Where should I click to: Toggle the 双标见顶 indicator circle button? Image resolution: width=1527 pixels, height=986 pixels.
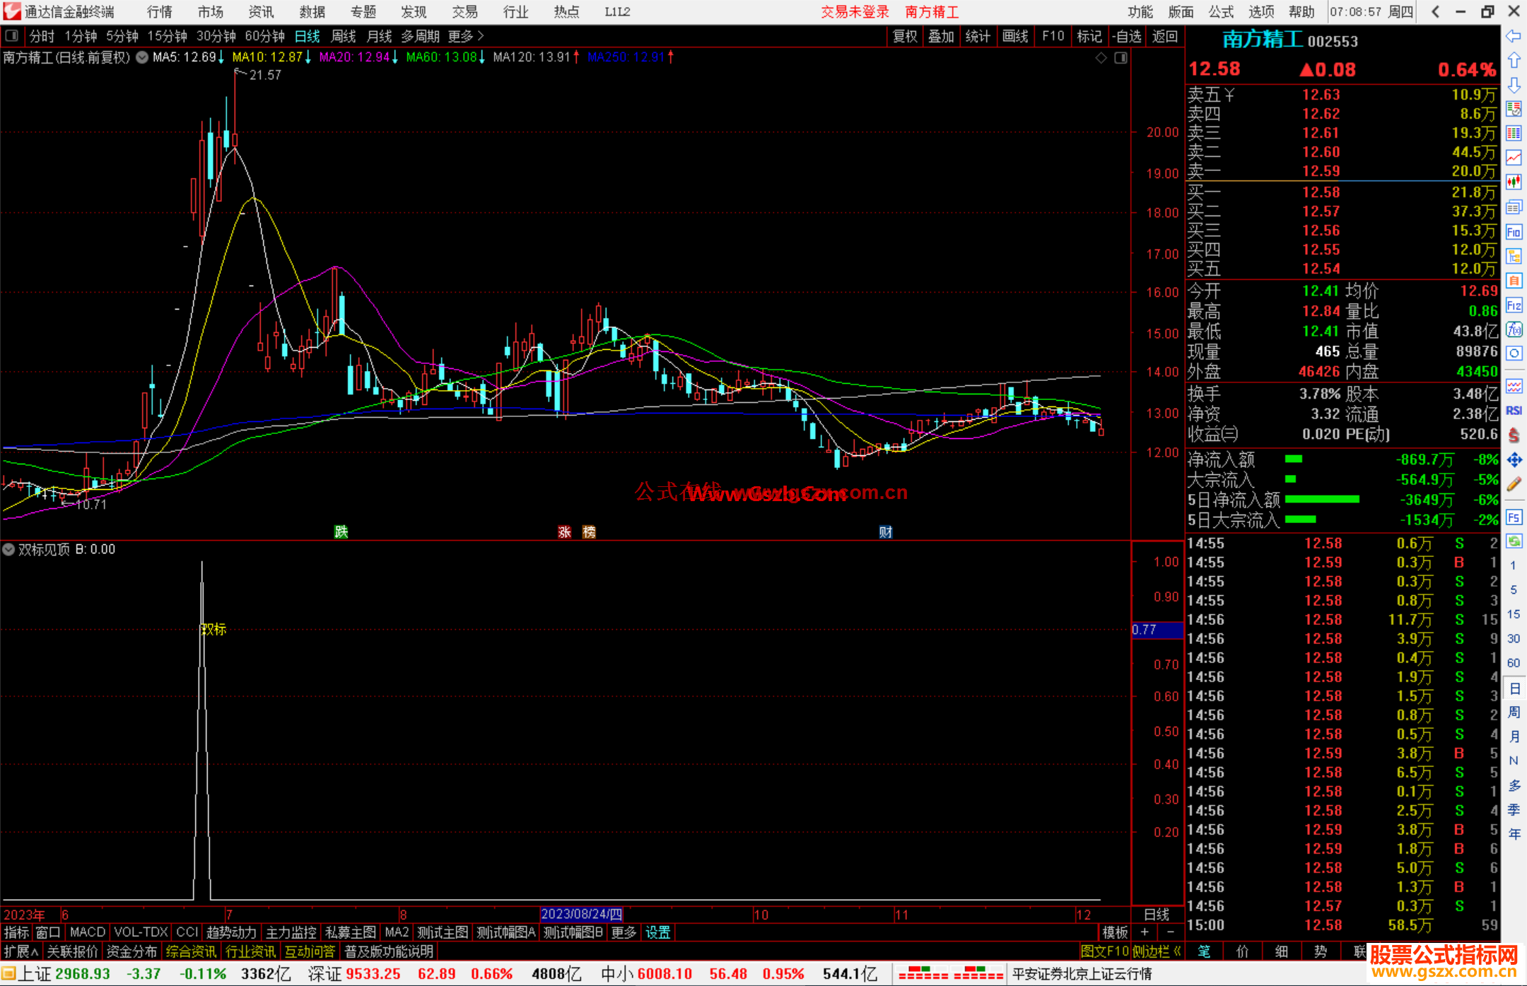pyautogui.click(x=8, y=549)
